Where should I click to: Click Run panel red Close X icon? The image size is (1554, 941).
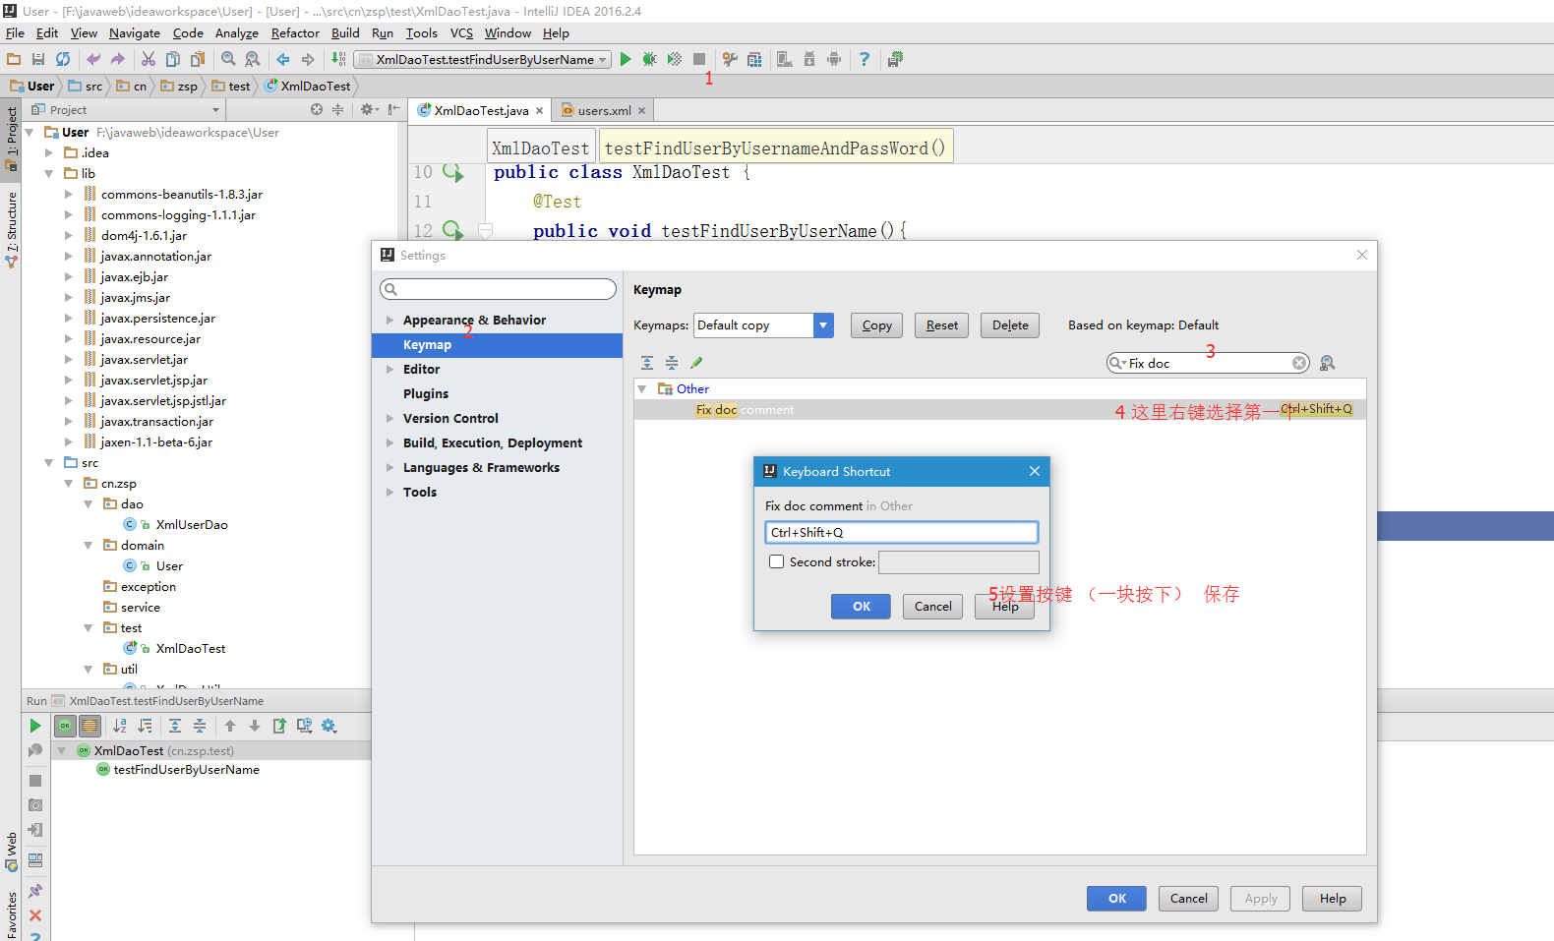35,914
